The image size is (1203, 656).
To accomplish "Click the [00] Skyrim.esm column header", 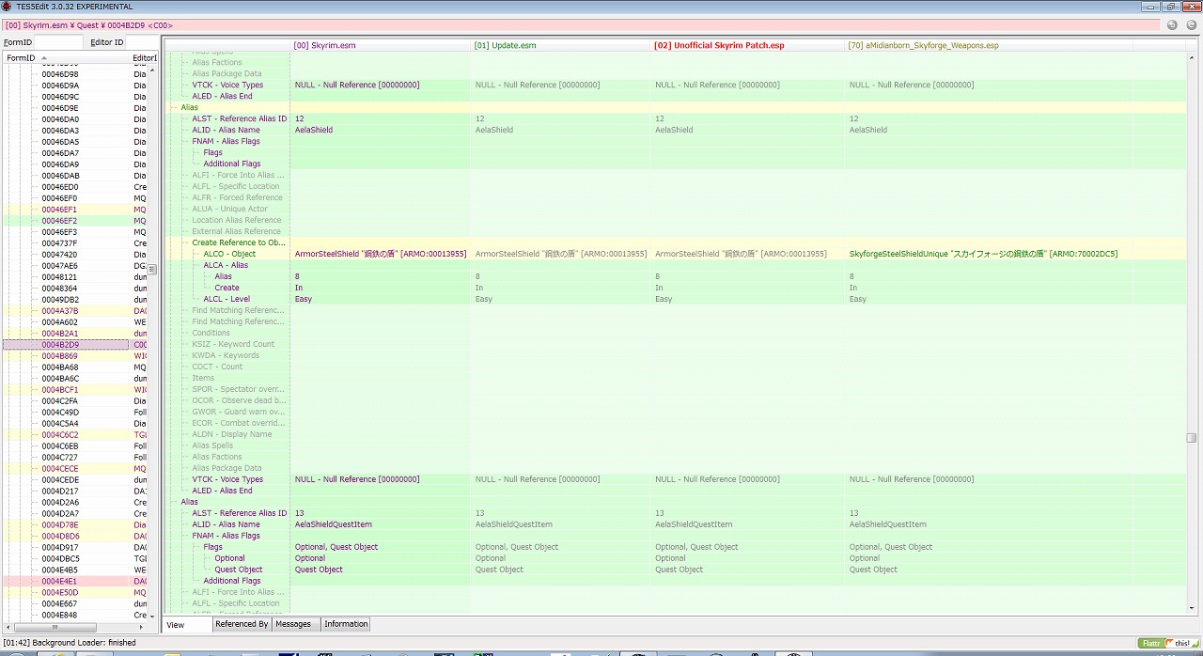I will tap(381, 45).
